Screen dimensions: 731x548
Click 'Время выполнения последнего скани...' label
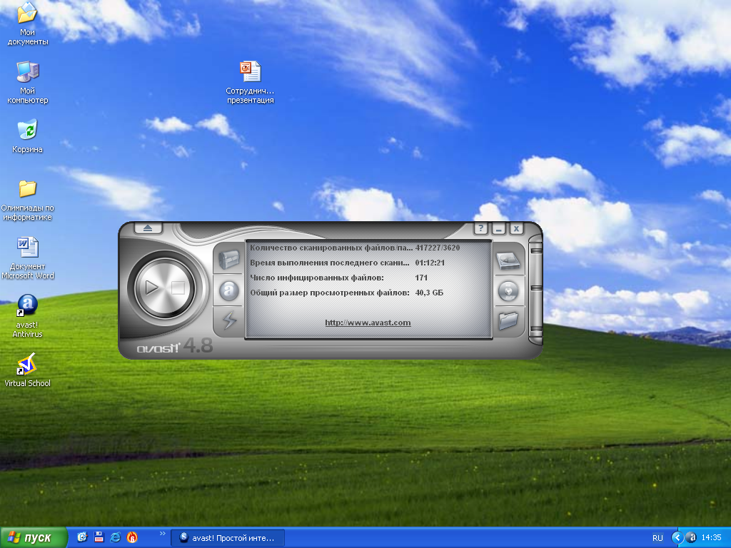[x=330, y=263]
